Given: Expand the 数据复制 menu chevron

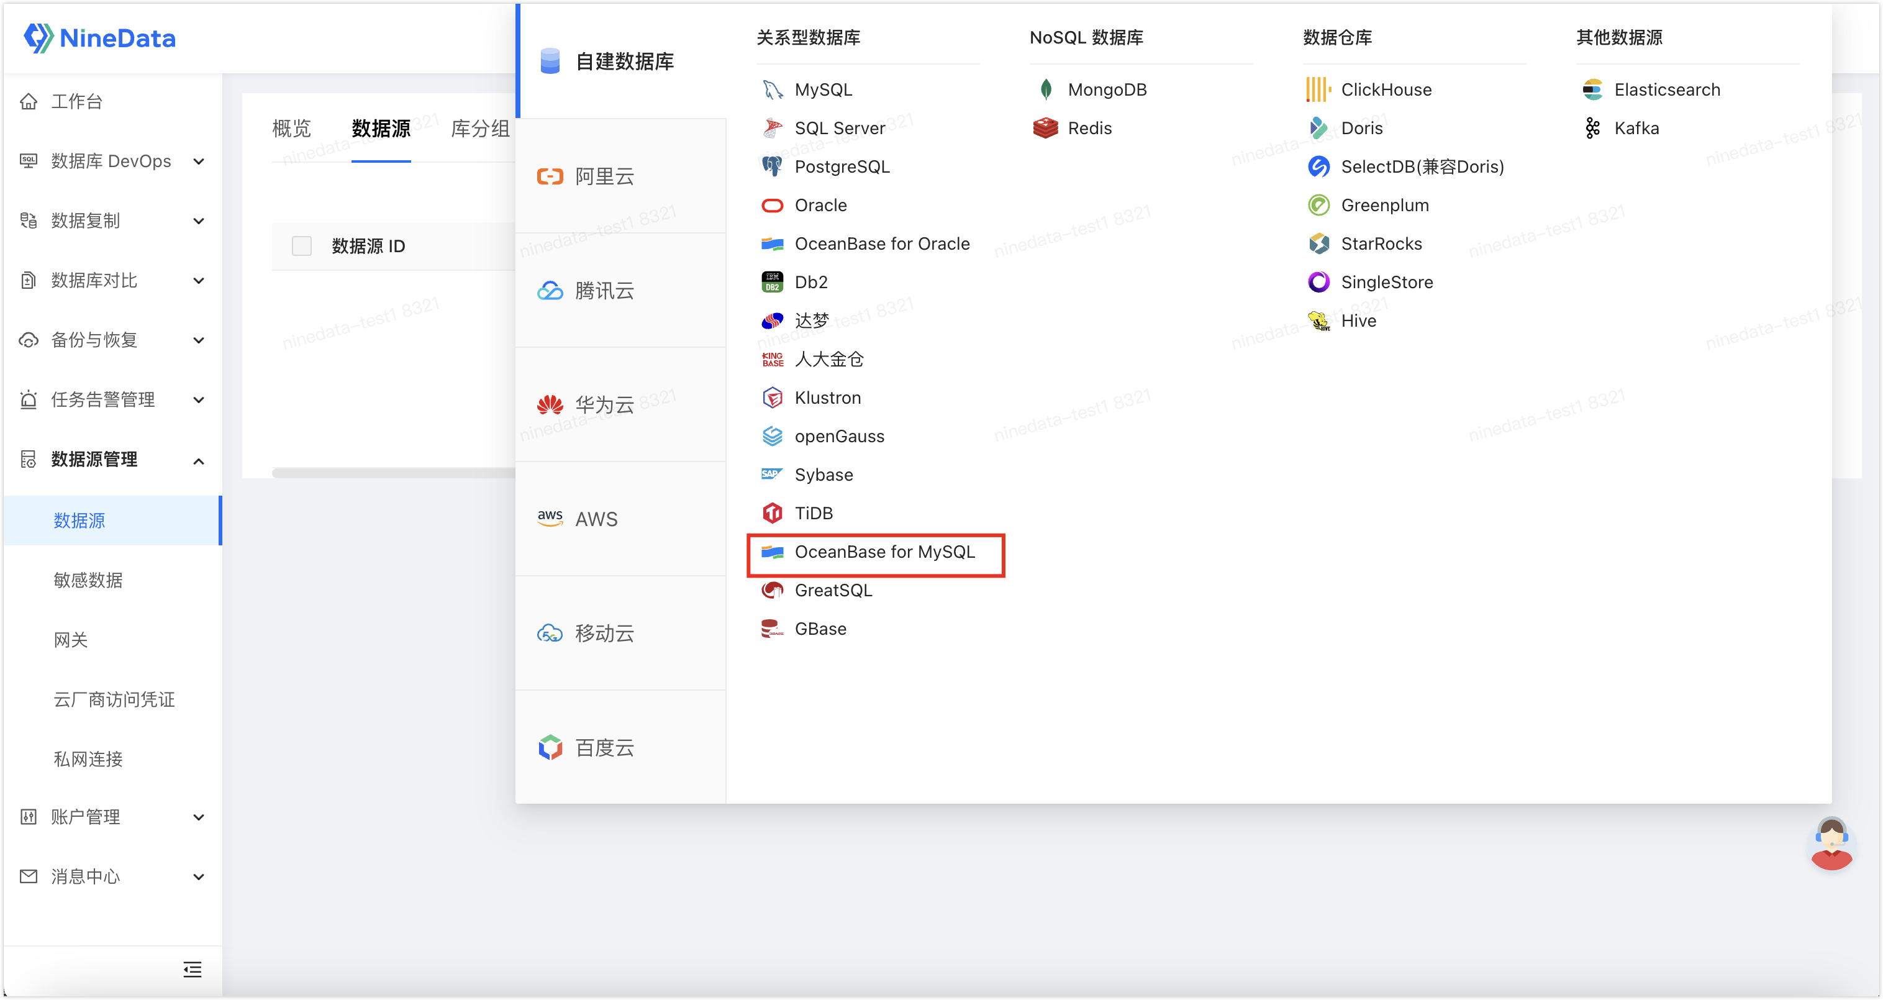Looking at the screenshot, I should (199, 220).
